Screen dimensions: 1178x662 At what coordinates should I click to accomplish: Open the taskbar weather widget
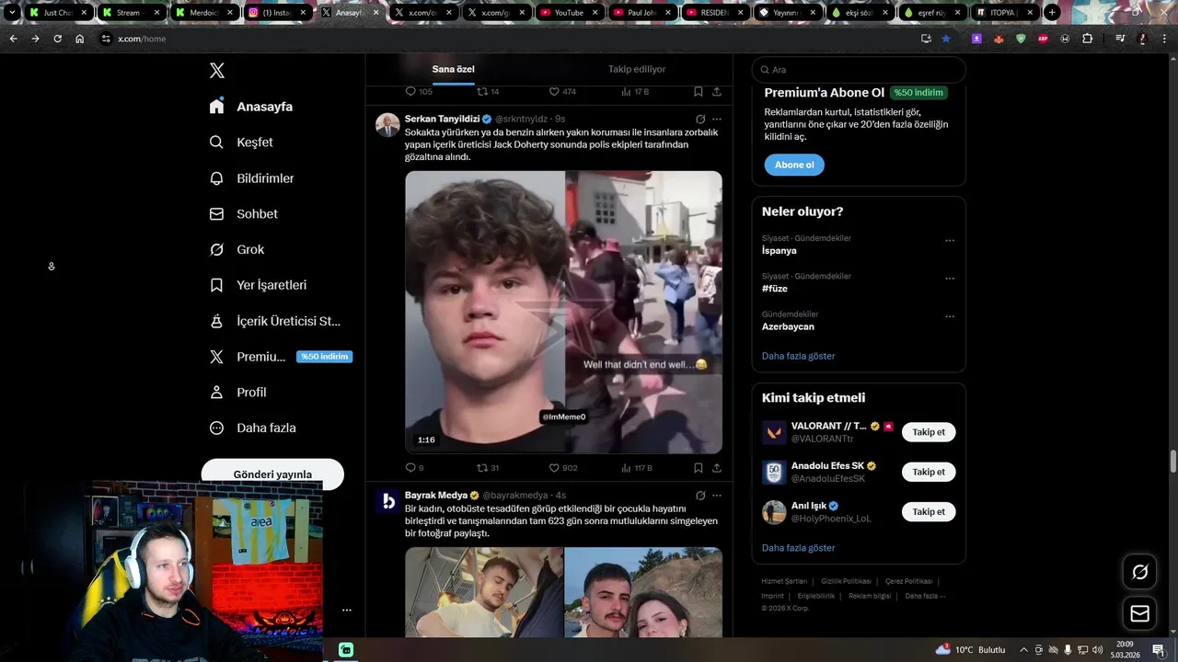(x=971, y=650)
